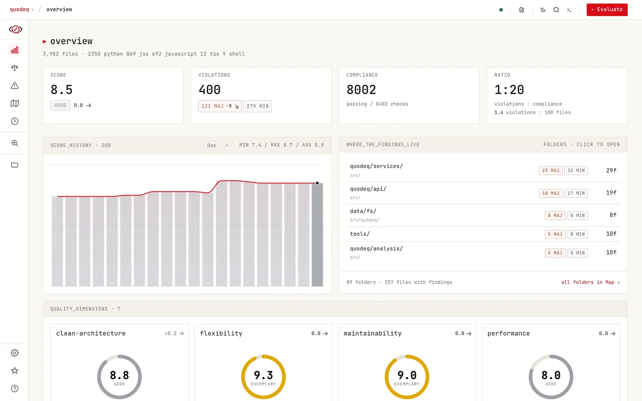Open the Map icon in the sidebar
The width and height of the screenshot is (642, 401).
15,103
